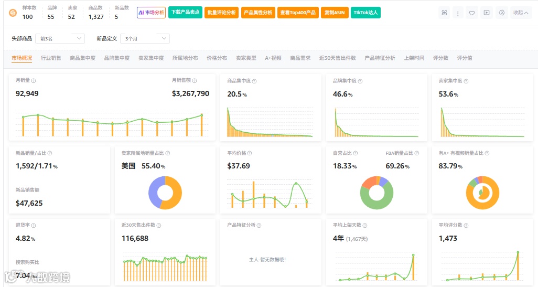The image size is (538, 287).
Task: Open the vertical three-dots more menu
Action: tap(458, 13)
